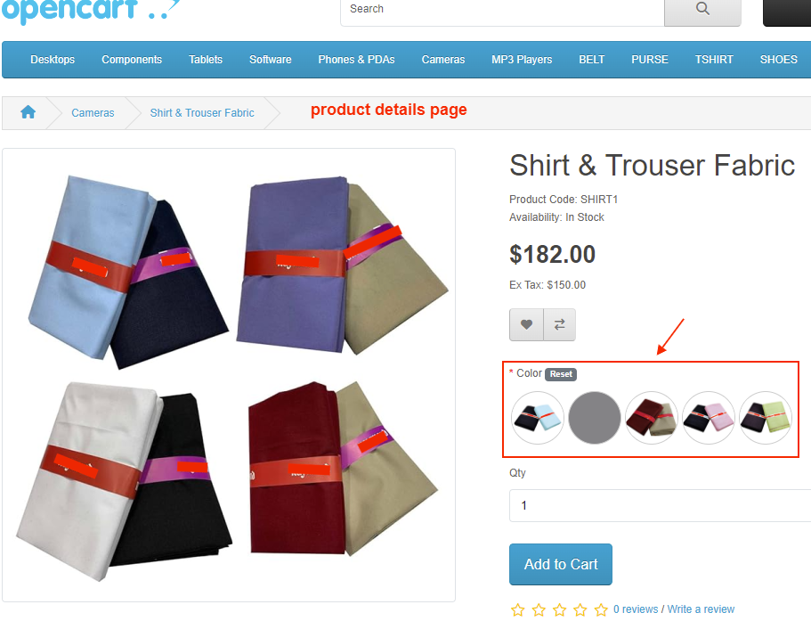
Task: Choose the solid gray color option
Action: [x=595, y=418]
